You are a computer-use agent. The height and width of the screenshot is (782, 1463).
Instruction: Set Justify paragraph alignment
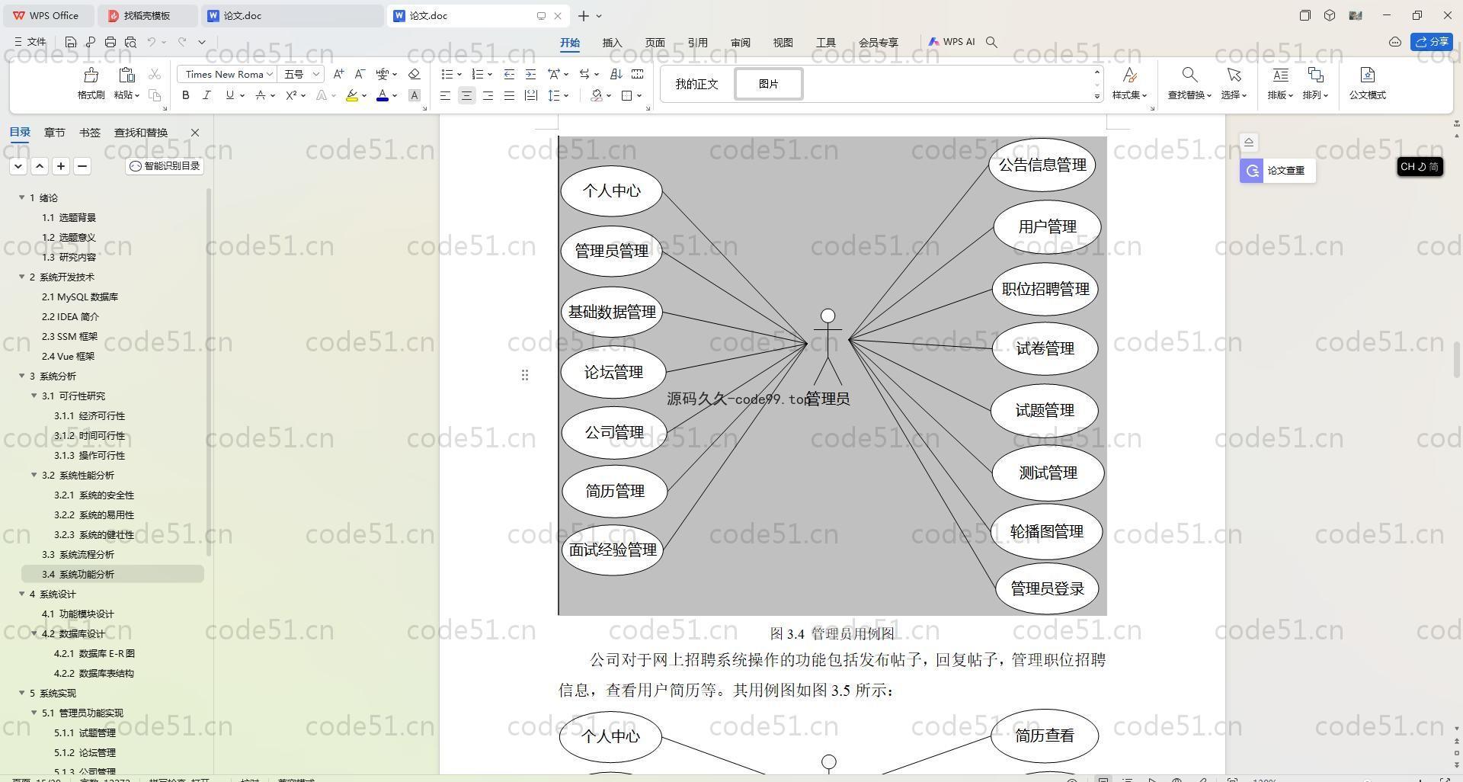click(509, 95)
